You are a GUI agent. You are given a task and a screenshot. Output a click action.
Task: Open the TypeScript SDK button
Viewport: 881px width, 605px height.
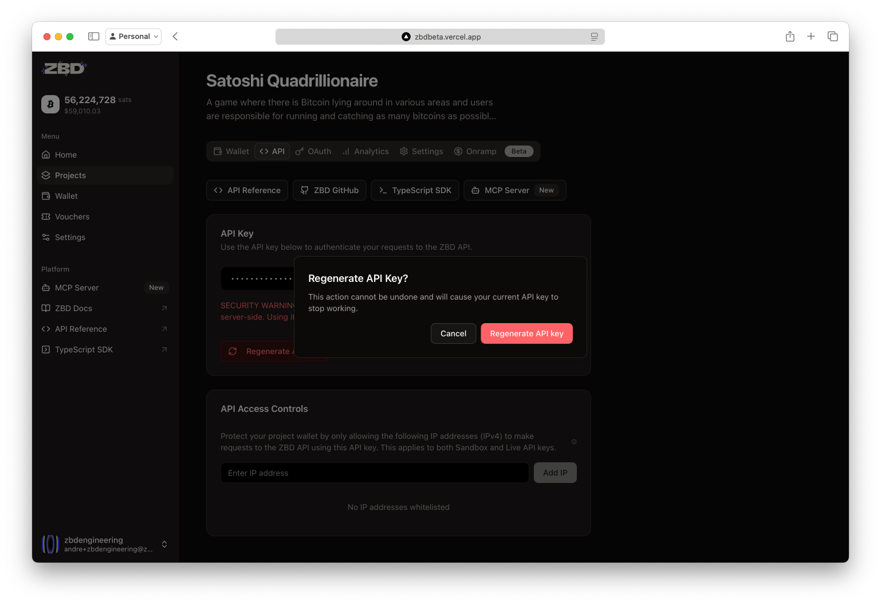pyautogui.click(x=415, y=190)
